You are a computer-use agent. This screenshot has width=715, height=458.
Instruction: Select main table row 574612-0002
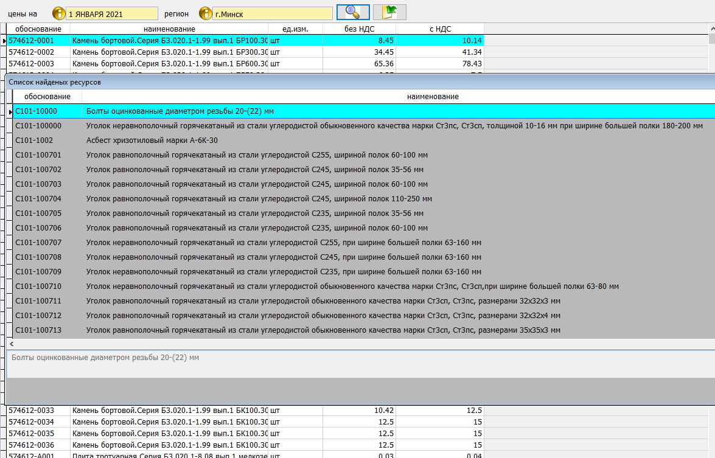click(245, 52)
